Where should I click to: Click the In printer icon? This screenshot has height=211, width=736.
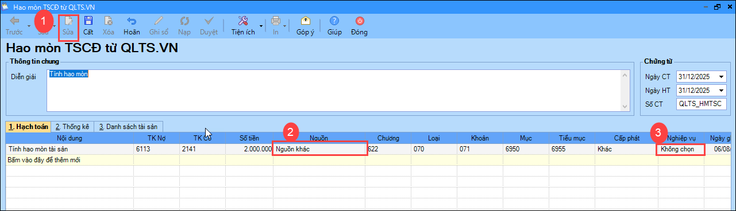point(276,21)
